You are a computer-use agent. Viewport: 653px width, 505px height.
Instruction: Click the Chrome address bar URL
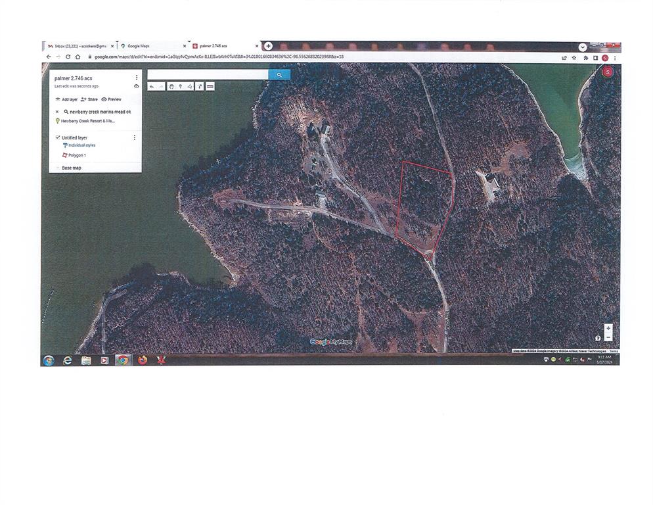(219, 57)
